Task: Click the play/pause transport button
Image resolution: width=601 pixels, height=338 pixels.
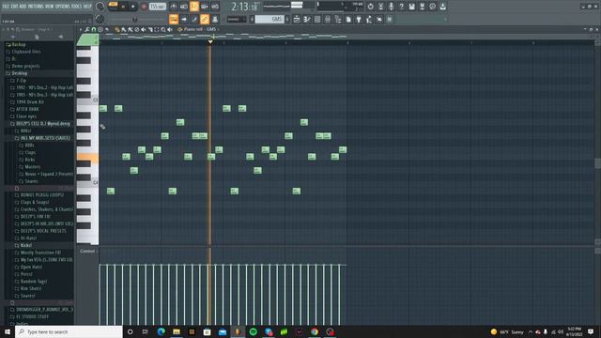Action: pos(123,7)
